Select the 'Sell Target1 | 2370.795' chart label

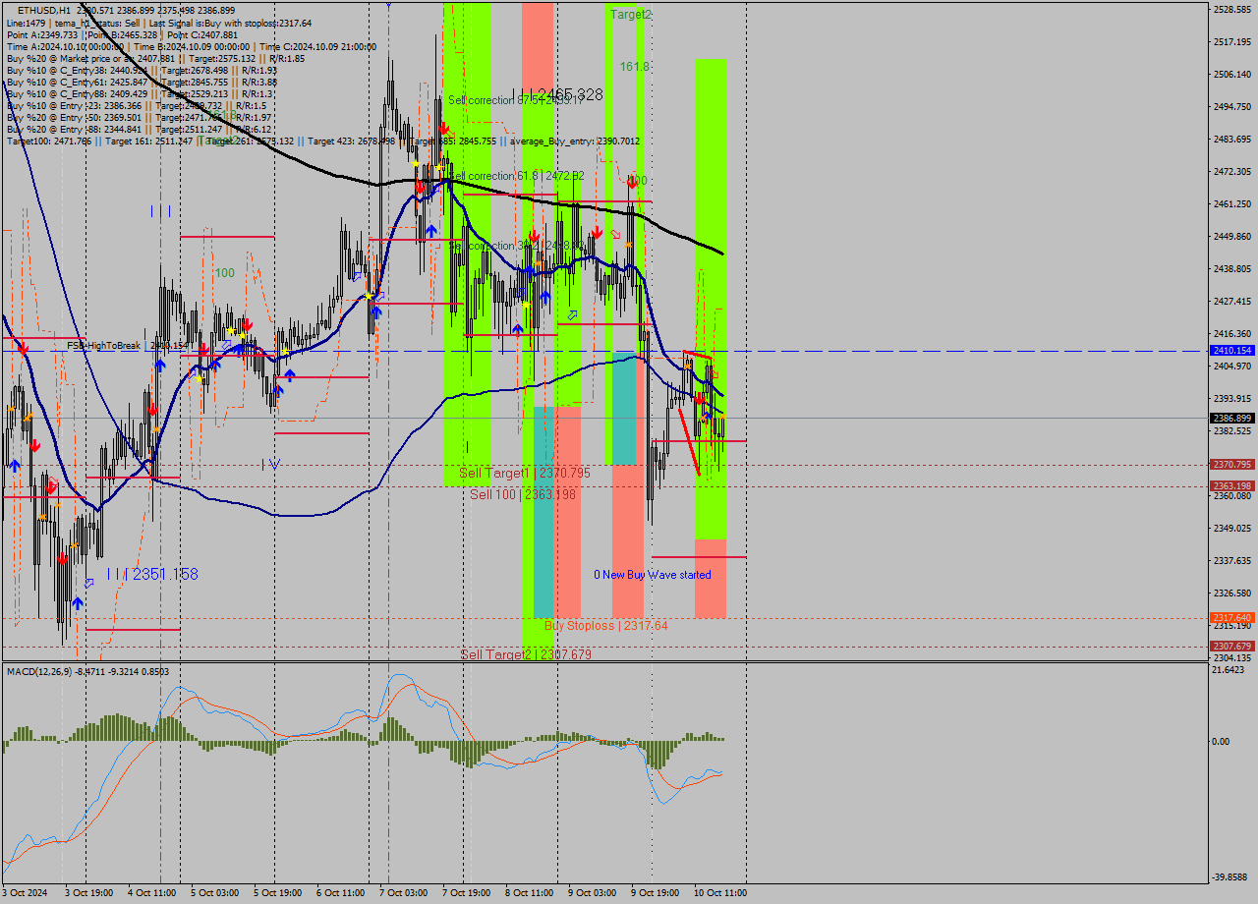point(525,474)
